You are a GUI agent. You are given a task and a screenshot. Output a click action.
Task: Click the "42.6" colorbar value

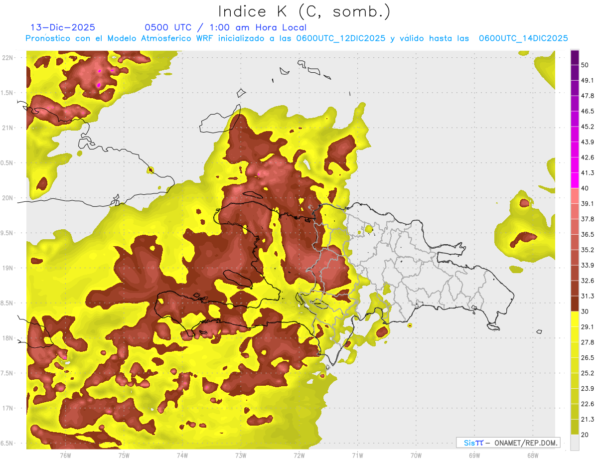(x=588, y=157)
